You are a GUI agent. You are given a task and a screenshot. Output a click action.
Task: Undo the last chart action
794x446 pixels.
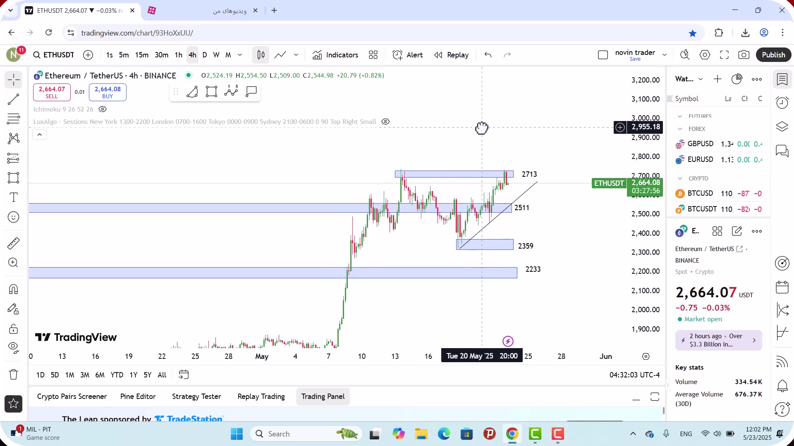[x=488, y=55]
